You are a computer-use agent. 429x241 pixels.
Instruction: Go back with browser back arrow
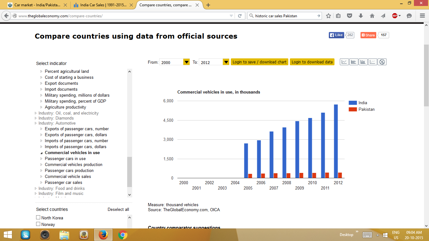click(x=6, y=16)
